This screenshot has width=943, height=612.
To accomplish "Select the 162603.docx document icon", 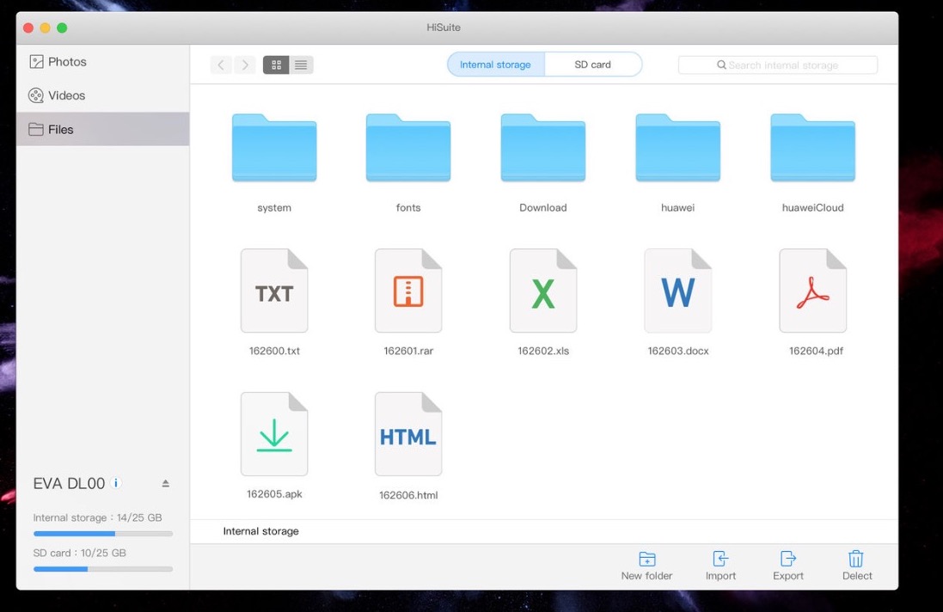I will (x=677, y=291).
